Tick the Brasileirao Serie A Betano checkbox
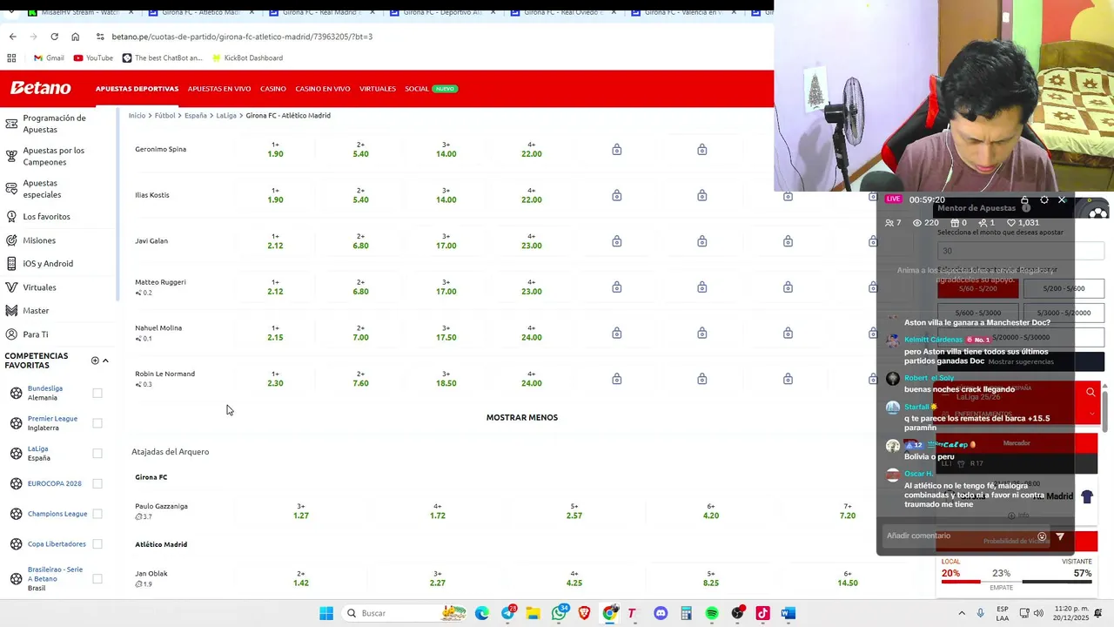The image size is (1114, 627). [97, 578]
